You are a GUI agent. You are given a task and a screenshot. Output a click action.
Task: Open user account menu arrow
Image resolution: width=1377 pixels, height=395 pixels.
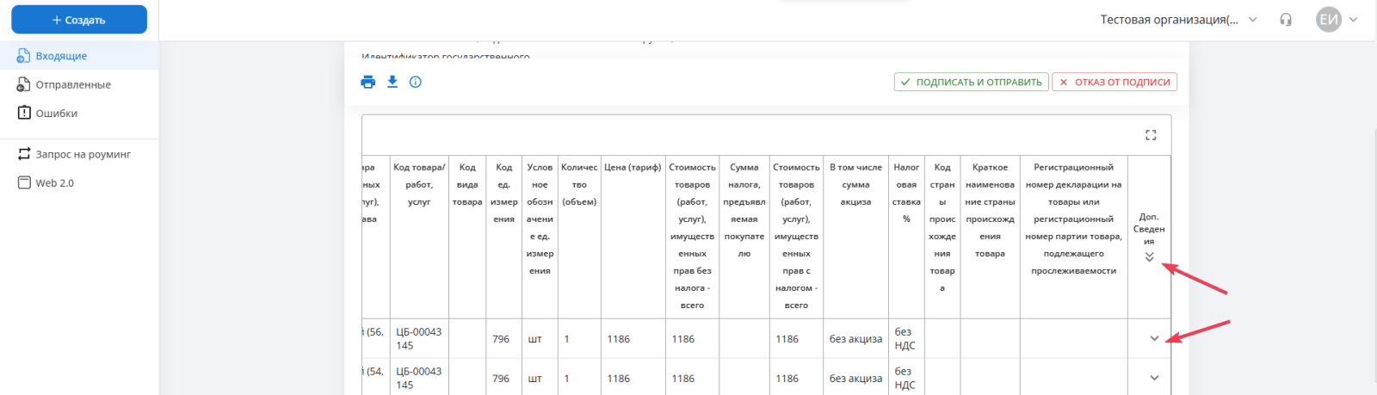pyautogui.click(x=1354, y=20)
